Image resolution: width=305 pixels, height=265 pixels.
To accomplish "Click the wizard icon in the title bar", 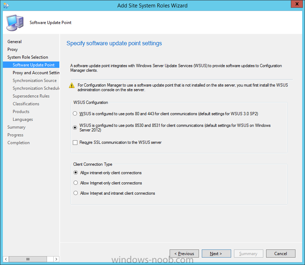I will (x=6, y=5).
